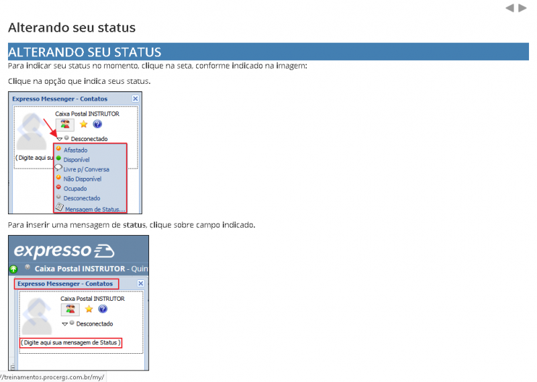Click the speech bubble Livre p/ Conversa icon
The width and height of the screenshot is (537, 382).
click(x=58, y=168)
